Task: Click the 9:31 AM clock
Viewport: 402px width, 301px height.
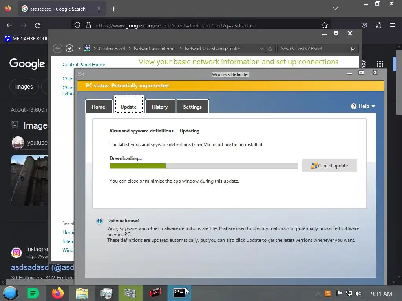Action: point(381,294)
